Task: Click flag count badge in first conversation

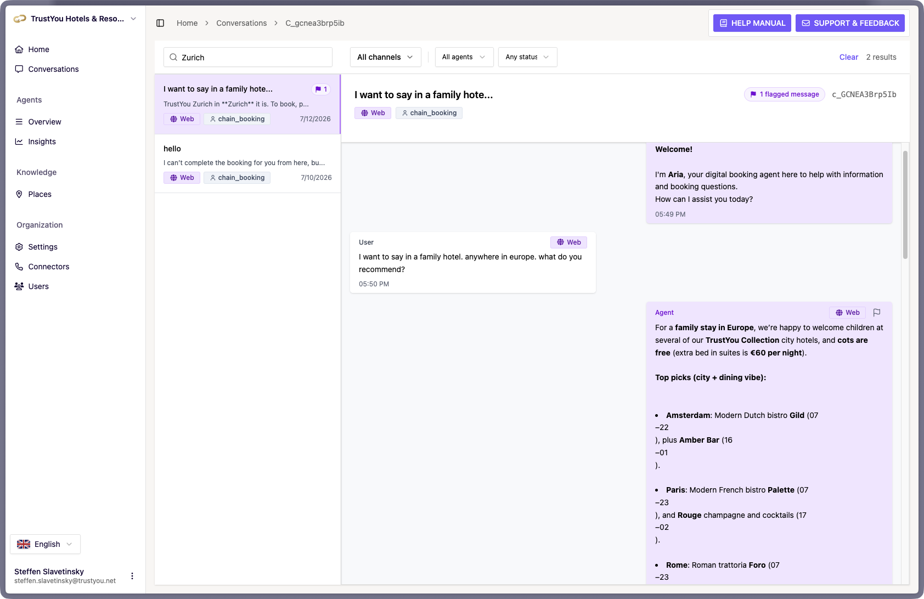Action: click(321, 89)
